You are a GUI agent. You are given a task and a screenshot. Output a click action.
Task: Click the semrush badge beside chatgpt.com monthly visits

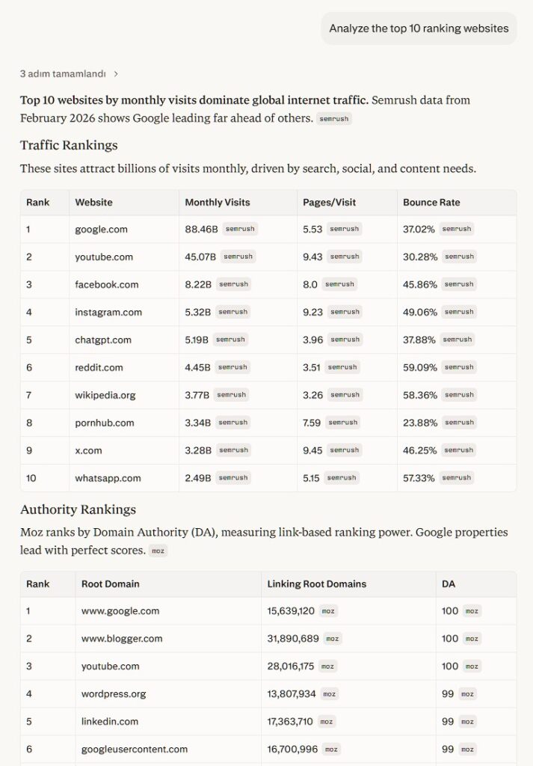click(x=231, y=340)
